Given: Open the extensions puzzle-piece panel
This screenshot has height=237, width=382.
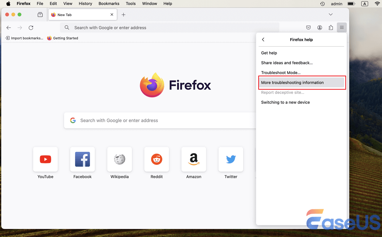Looking at the screenshot, I should coord(331,27).
